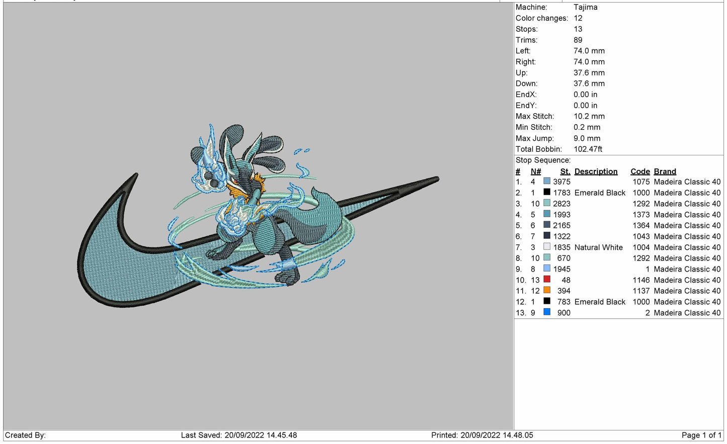Viewport: 727px width, 444px height.
Task: Click the orange thread swatch with code 1137
Action: pos(546,291)
